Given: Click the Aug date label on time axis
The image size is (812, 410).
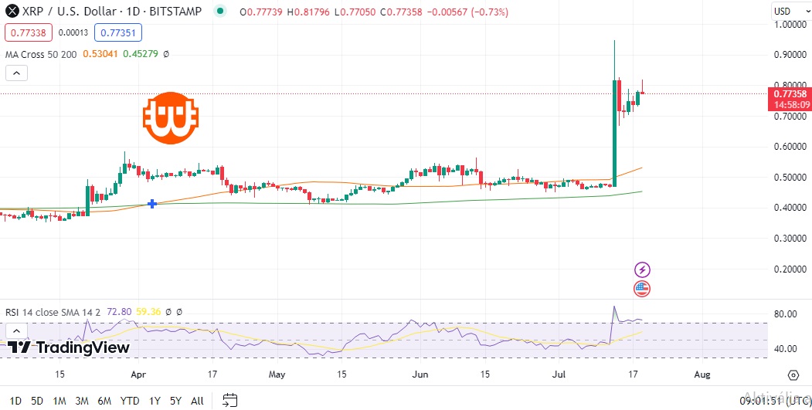Looking at the screenshot, I should [x=702, y=374].
